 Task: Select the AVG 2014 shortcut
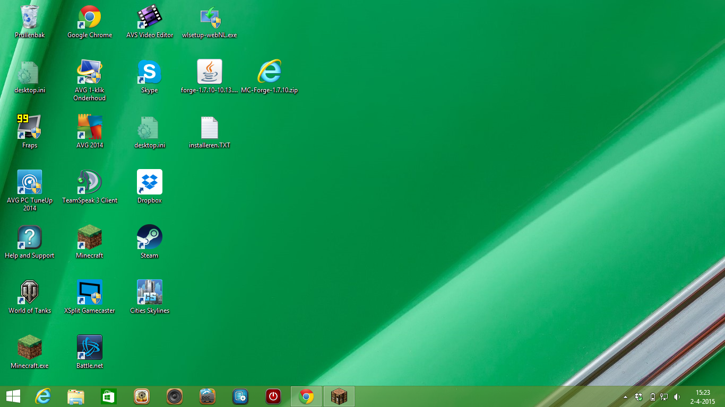90,132
